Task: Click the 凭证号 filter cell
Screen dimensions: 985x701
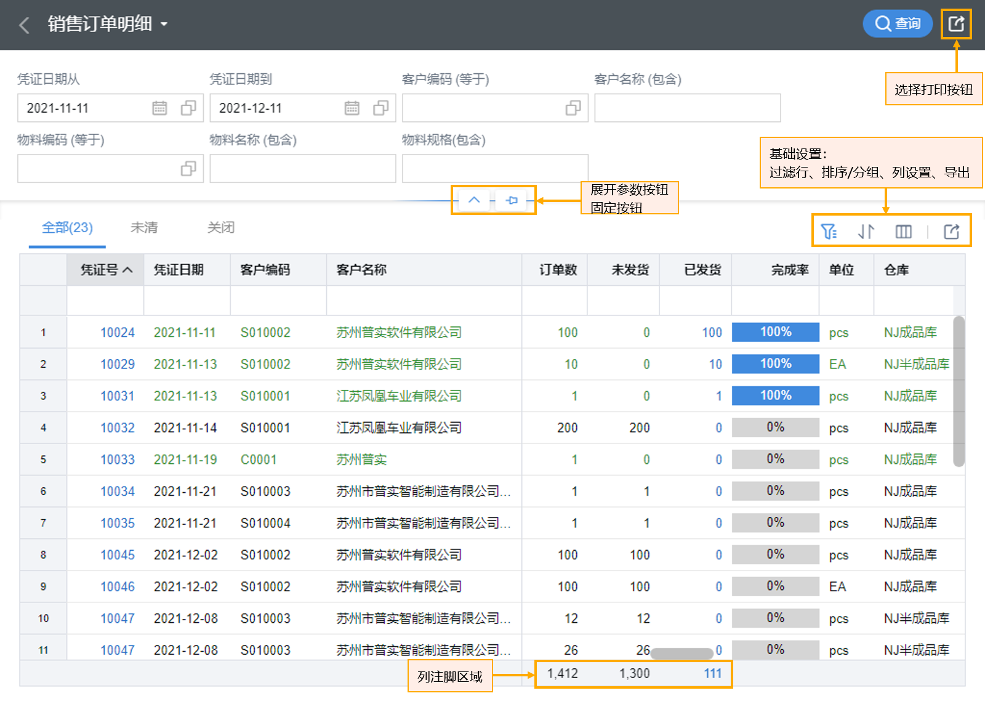Action: click(105, 301)
